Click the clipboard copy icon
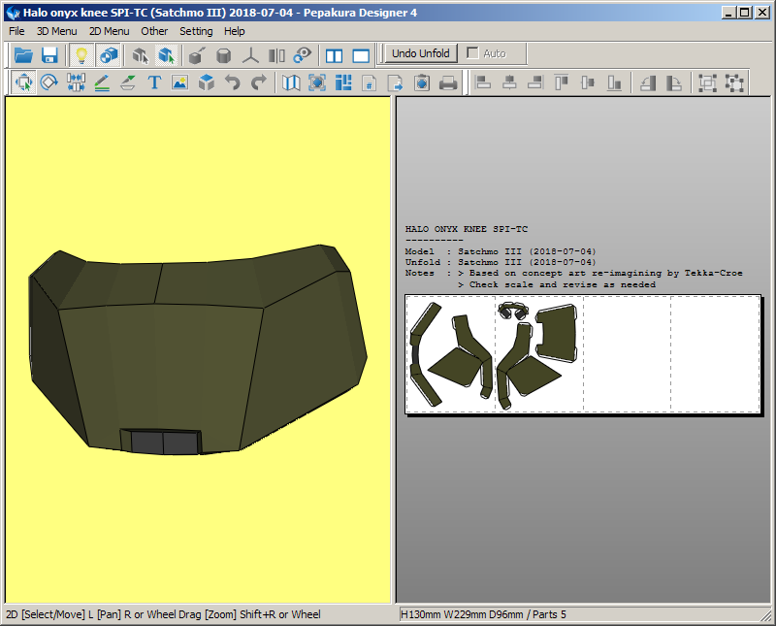Viewport: 776px width, 626px height. pyautogui.click(x=422, y=82)
